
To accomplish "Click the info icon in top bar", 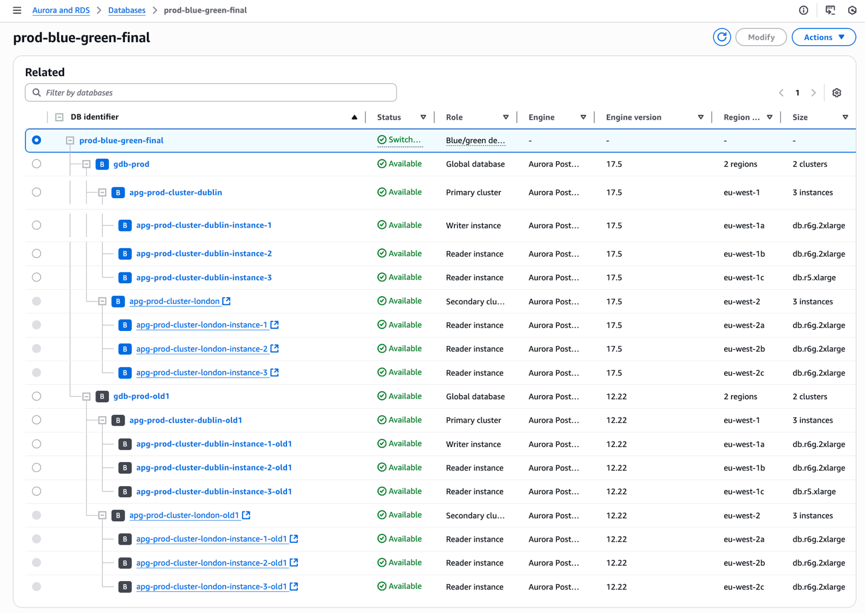I will [803, 10].
